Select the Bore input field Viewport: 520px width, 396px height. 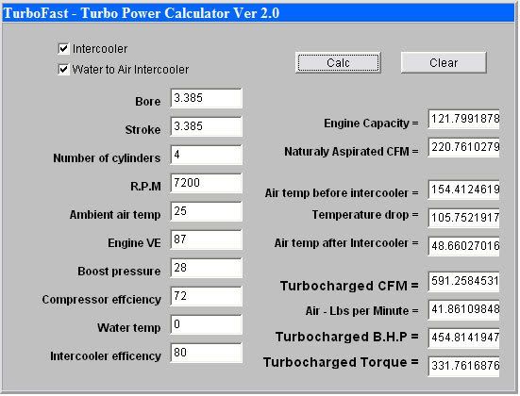[207, 98]
